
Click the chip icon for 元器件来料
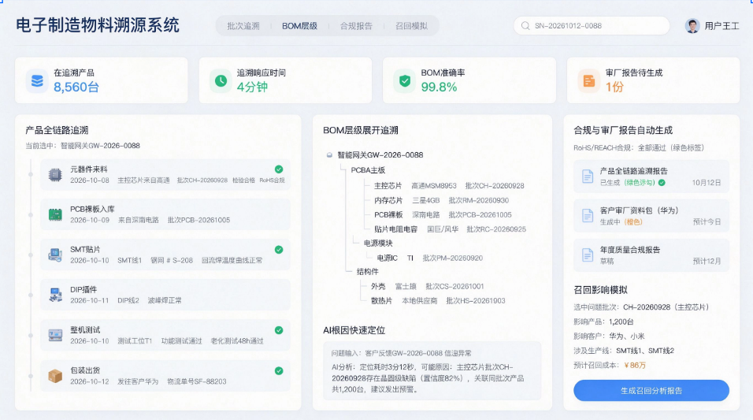point(55,174)
